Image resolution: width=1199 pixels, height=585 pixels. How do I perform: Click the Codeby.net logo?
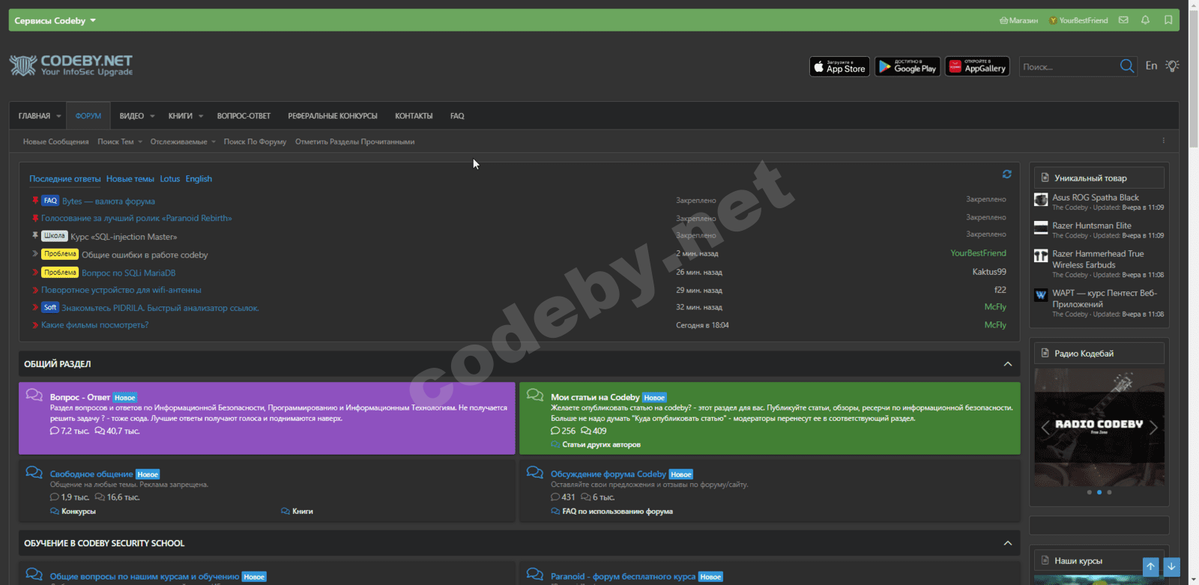tap(71, 66)
